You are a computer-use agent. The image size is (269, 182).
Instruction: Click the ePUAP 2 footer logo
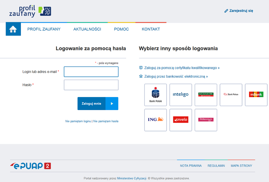[30, 166]
